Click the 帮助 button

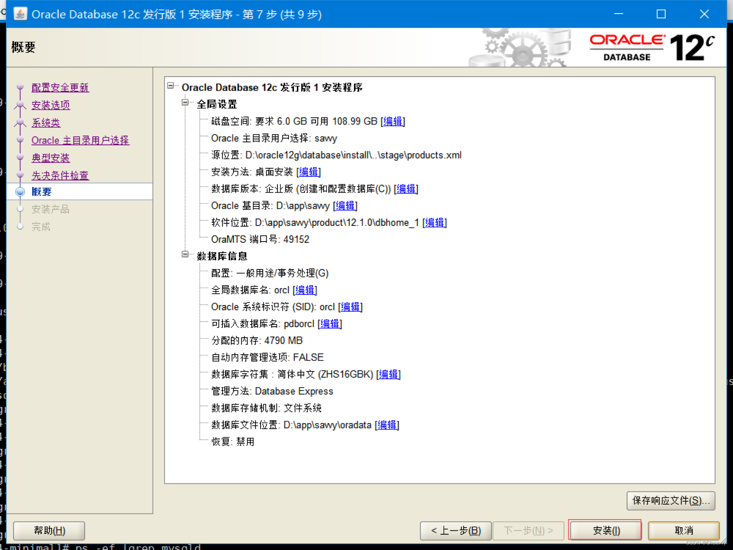point(48,530)
